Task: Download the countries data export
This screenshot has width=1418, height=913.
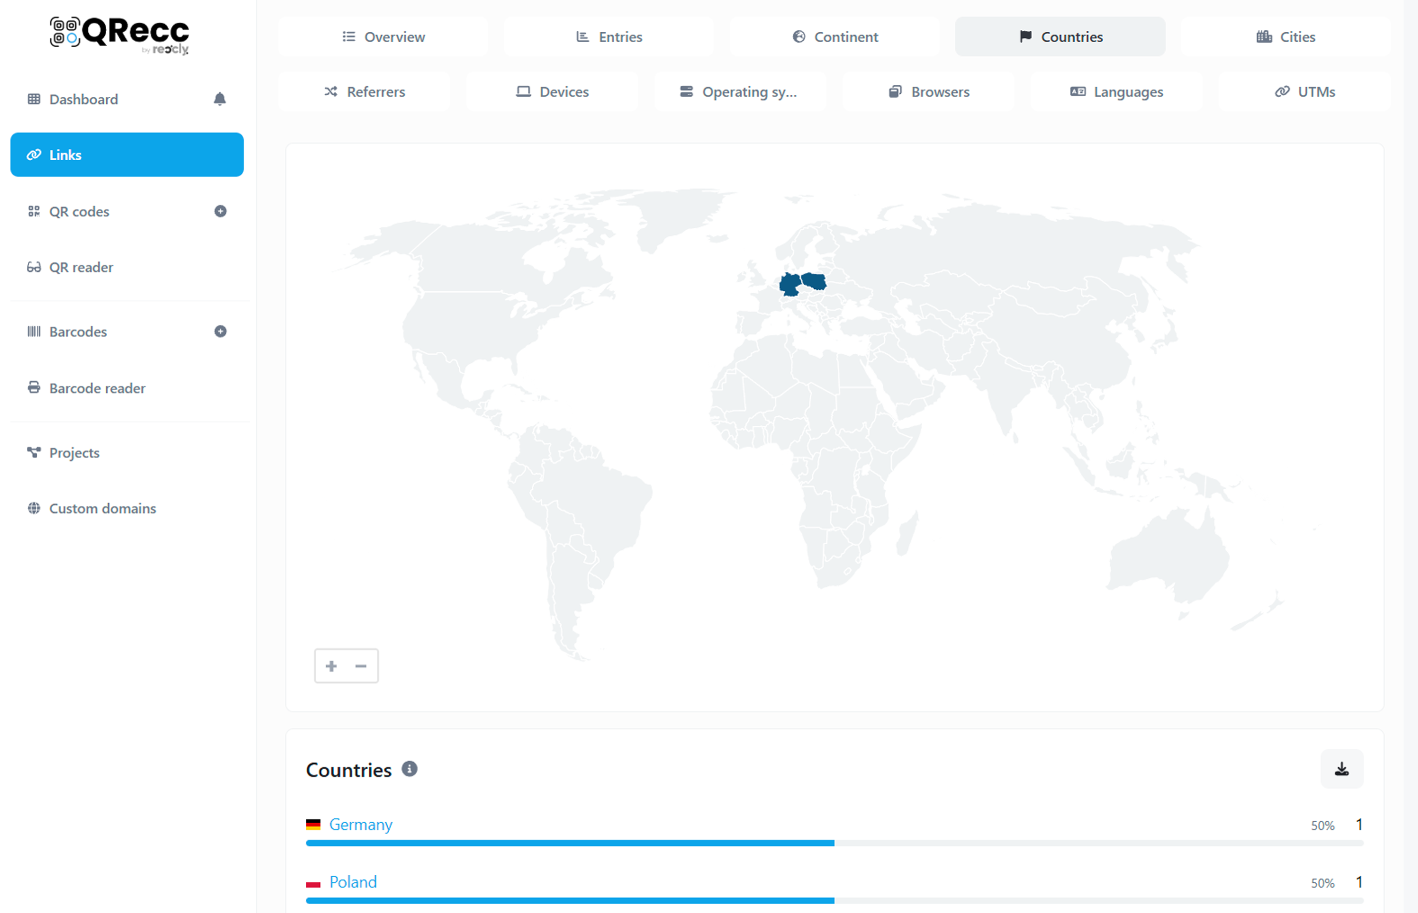Action: [x=1342, y=769]
